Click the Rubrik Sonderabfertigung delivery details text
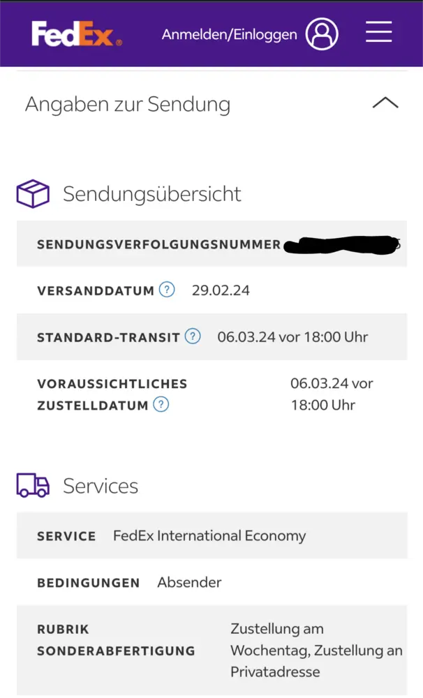Screen dimensions: 423x698 pos(316,651)
